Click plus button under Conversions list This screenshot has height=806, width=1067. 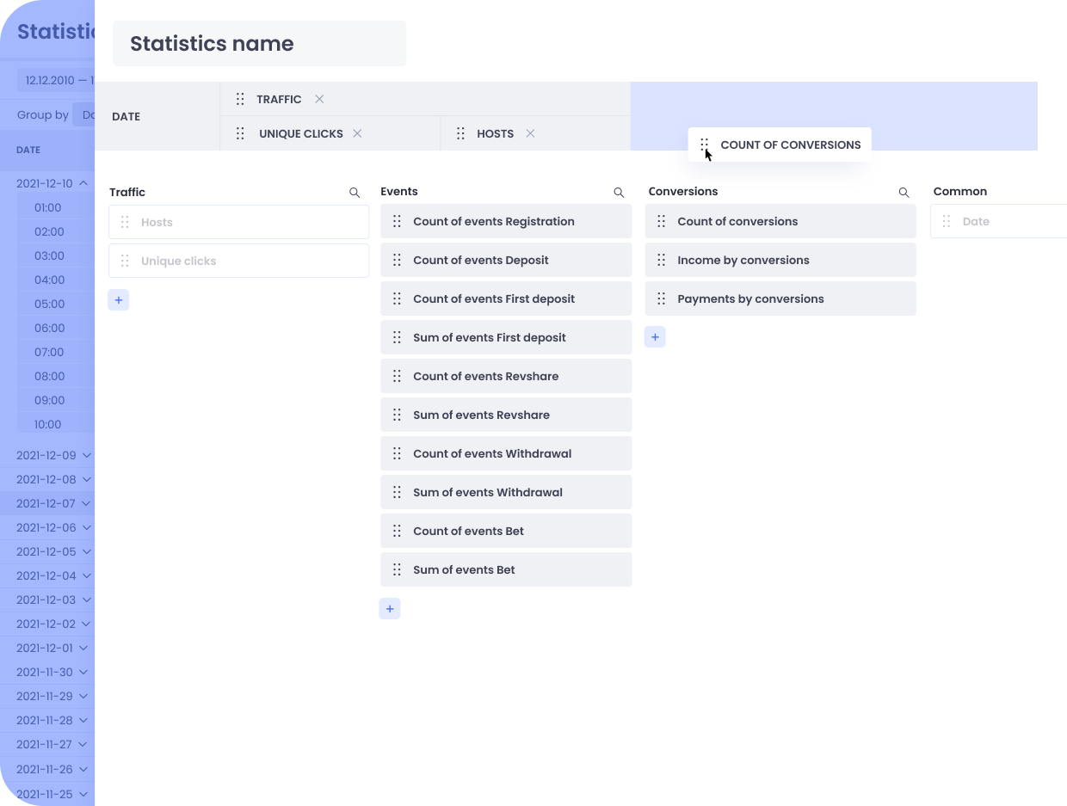pos(655,337)
